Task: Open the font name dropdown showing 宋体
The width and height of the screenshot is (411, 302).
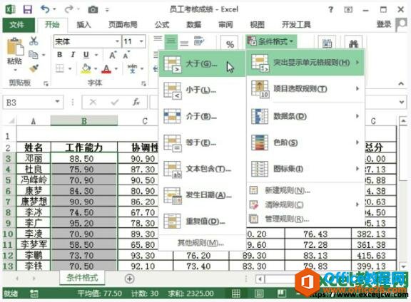Action: pyautogui.click(x=117, y=41)
